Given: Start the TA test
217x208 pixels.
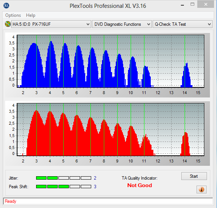Looking at the screenshot, I should click(x=194, y=176).
